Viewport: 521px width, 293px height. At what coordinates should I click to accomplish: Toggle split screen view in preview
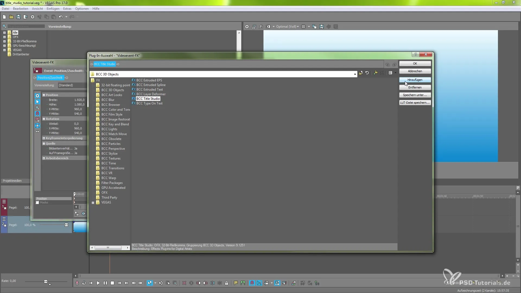[268, 27]
